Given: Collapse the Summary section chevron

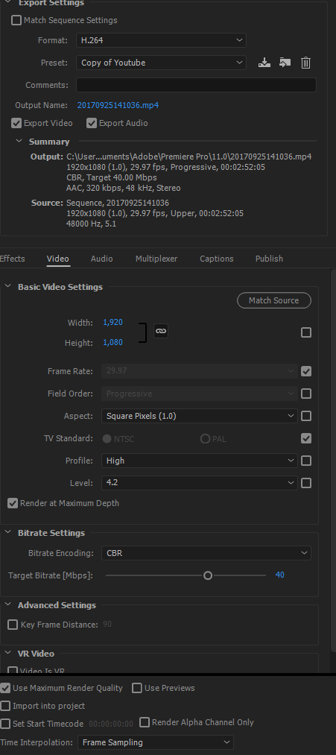Looking at the screenshot, I should click(x=19, y=141).
